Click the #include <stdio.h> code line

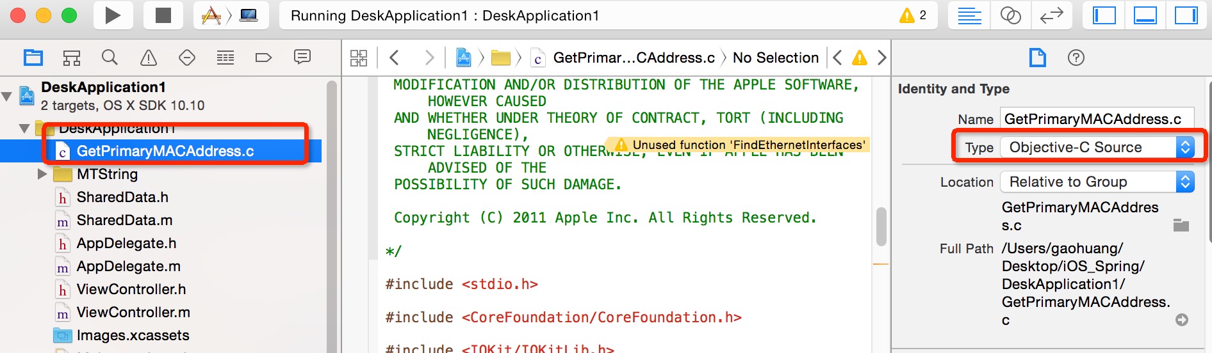[461, 284]
